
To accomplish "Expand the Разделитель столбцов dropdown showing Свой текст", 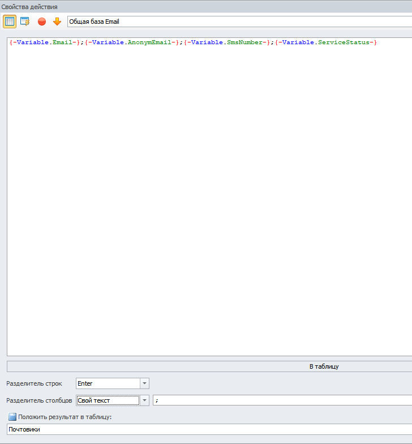I will [144, 400].
